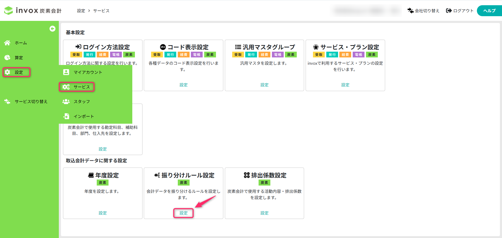Click the マイアカウント person icon
The height and width of the screenshot is (238, 502).
(x=66, y=72)
